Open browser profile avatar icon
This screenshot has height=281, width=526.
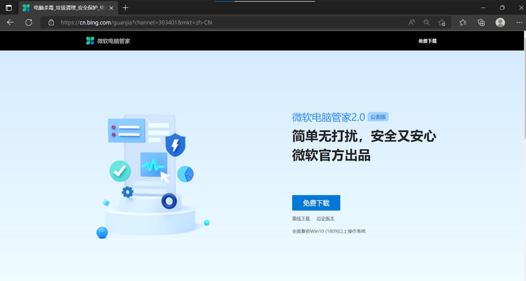500,22
